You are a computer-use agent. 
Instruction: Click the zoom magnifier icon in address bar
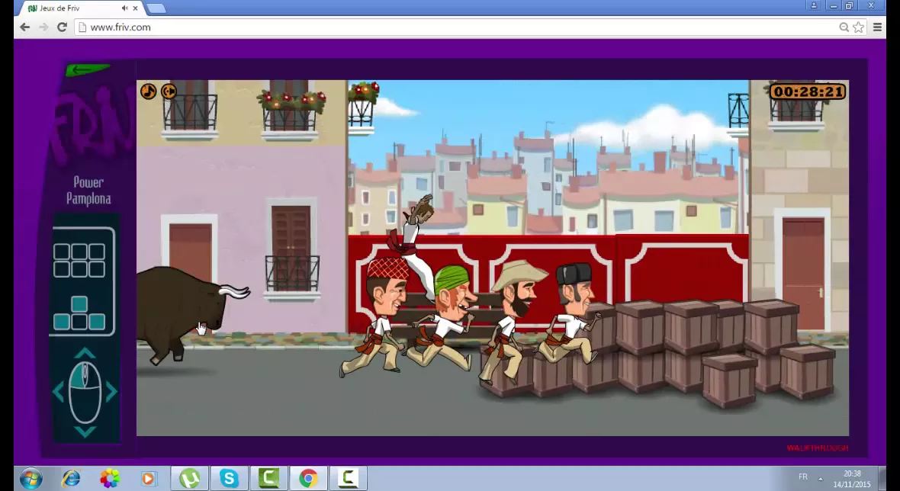(x=844, y=27)
